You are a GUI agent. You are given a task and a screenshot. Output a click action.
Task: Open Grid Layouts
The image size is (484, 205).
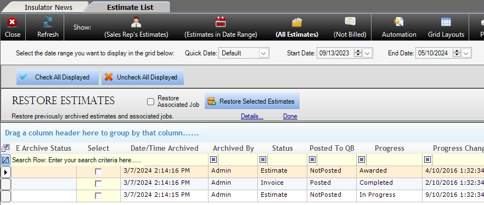446,27
